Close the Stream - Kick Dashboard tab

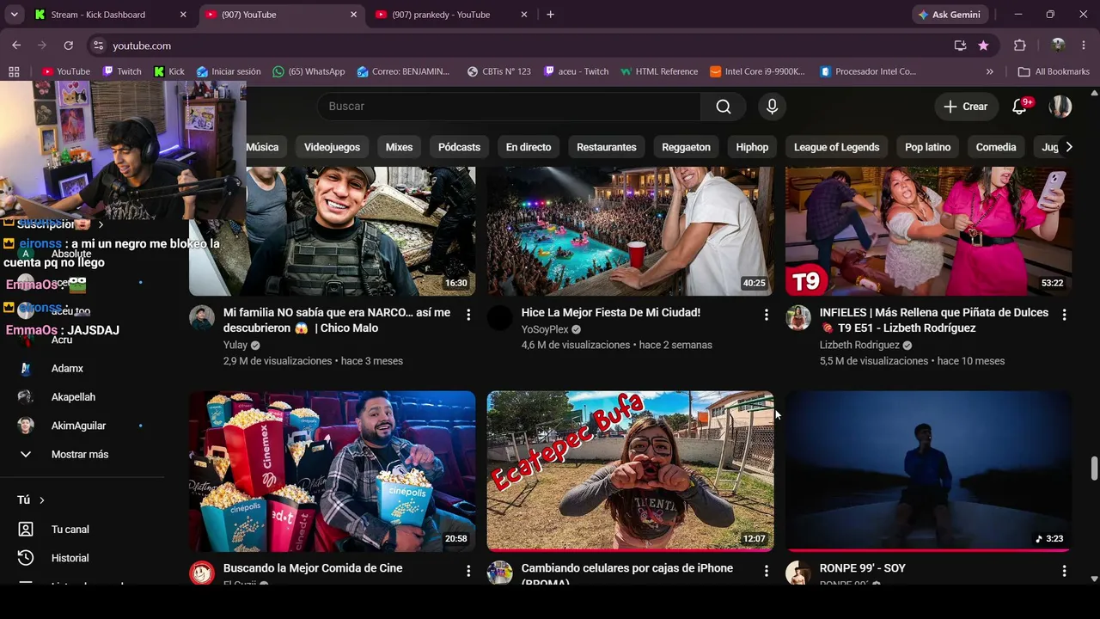[183, 15]
